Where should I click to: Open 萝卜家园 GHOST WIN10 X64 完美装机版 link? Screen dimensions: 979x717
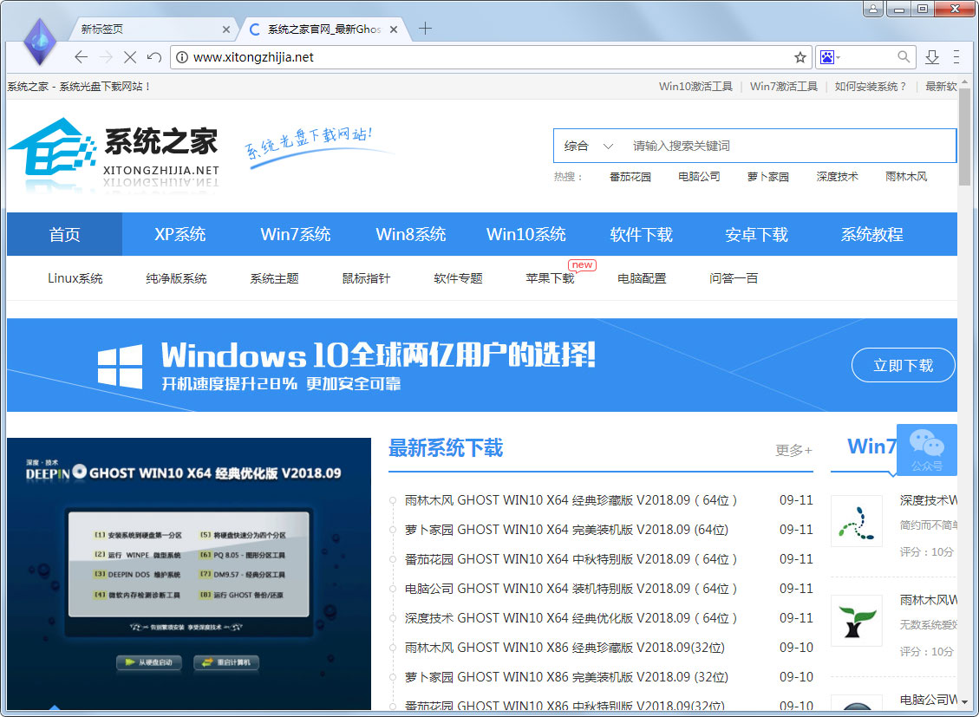pyautogui.click(x=566, y=530)
